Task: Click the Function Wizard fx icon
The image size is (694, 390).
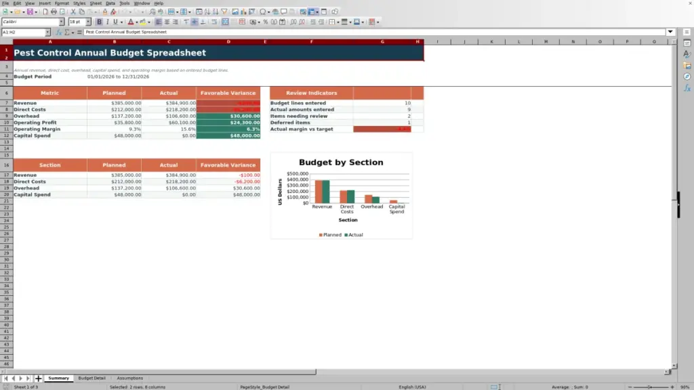Action: 59,32
